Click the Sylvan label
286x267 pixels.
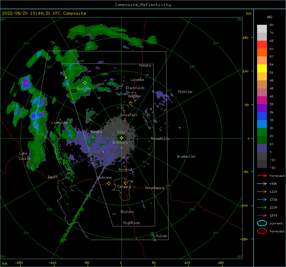coord(122,94)
